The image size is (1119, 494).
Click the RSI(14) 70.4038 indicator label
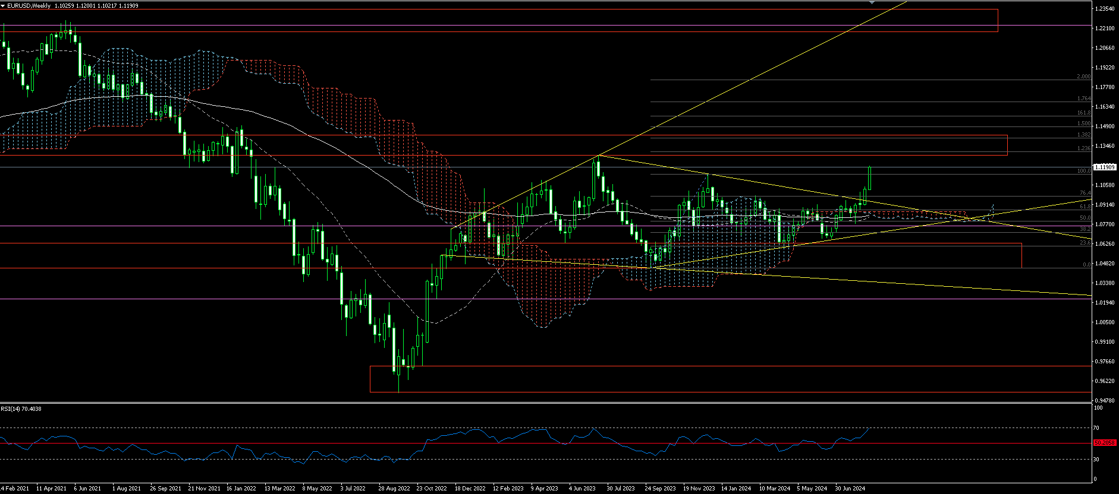[x=21, y=409]
